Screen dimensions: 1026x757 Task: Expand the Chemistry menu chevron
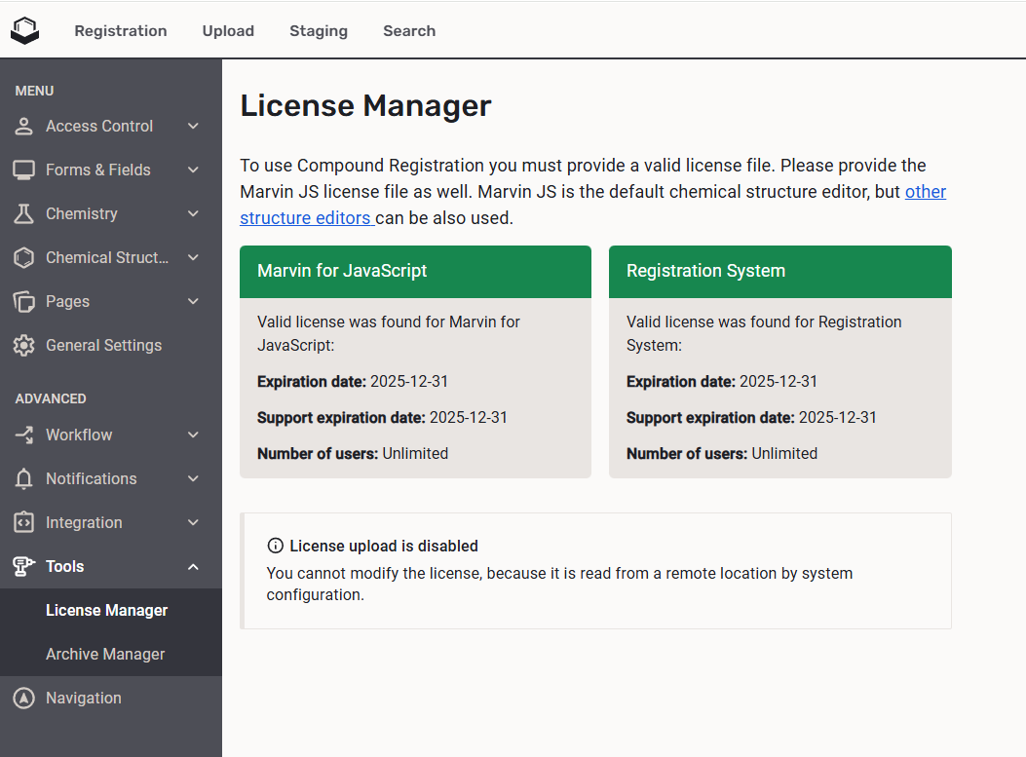193,213
